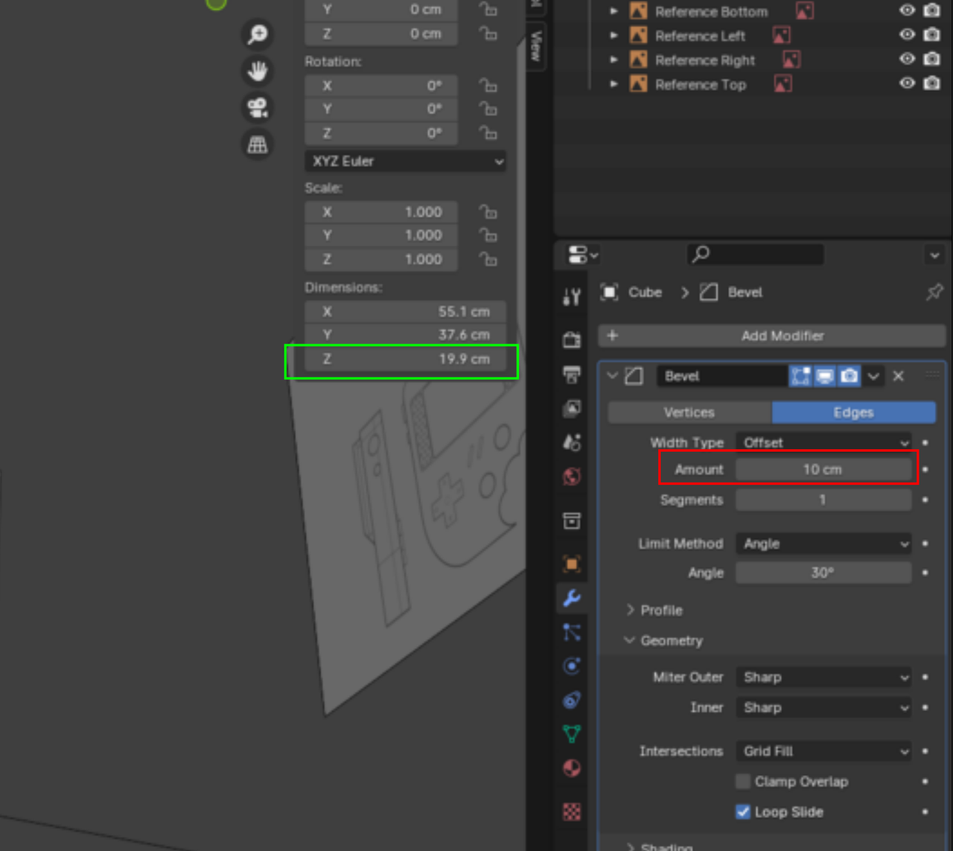This screenshot has height=851, width=953.
Task: Open the Width Type dropdown
Action: click(x=823, y=442)
